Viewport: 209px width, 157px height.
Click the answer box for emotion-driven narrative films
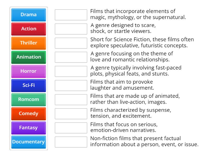[x=71, y=128]
